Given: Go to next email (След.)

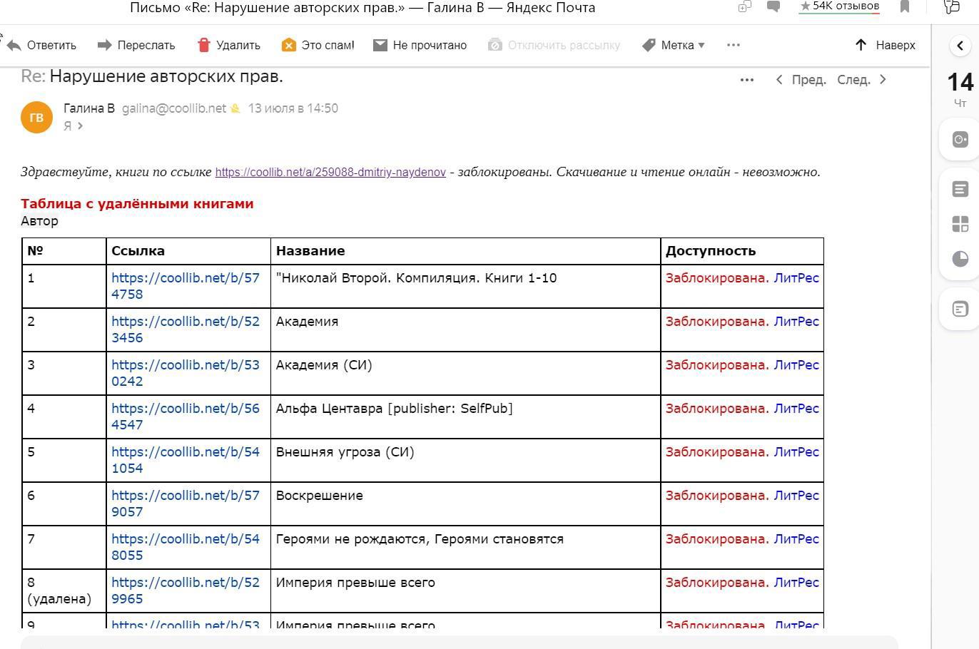Looking at the screenshot, I should pyautogui.click(x=861, y=80).
